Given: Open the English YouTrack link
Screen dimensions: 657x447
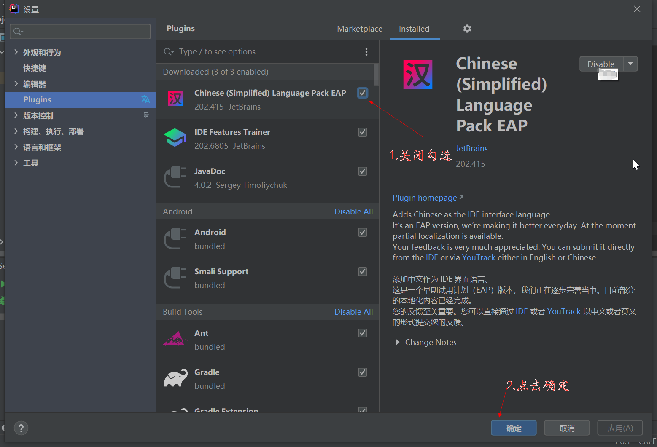Looking at the screenshot, I should tap(479, 257).
